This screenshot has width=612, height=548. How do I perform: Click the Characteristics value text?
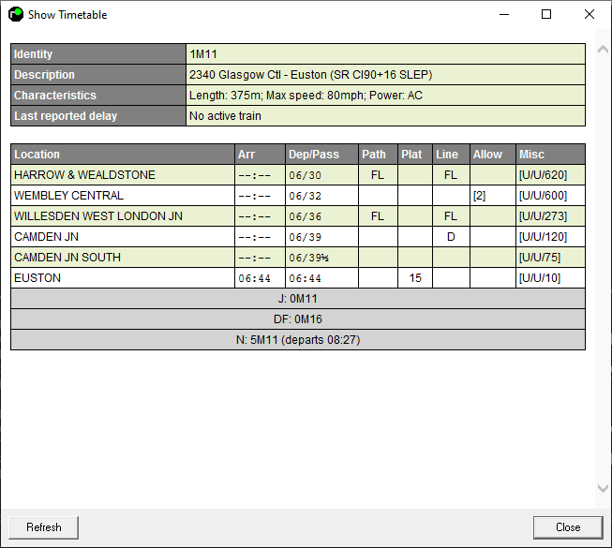(x=306, y=96)
